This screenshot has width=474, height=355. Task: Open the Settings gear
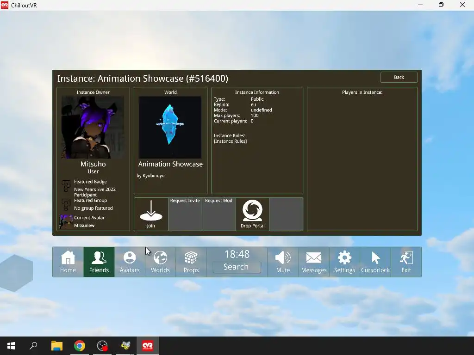coord(344,262)
